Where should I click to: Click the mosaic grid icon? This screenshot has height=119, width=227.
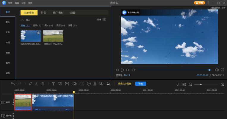[x=74, y=84]
